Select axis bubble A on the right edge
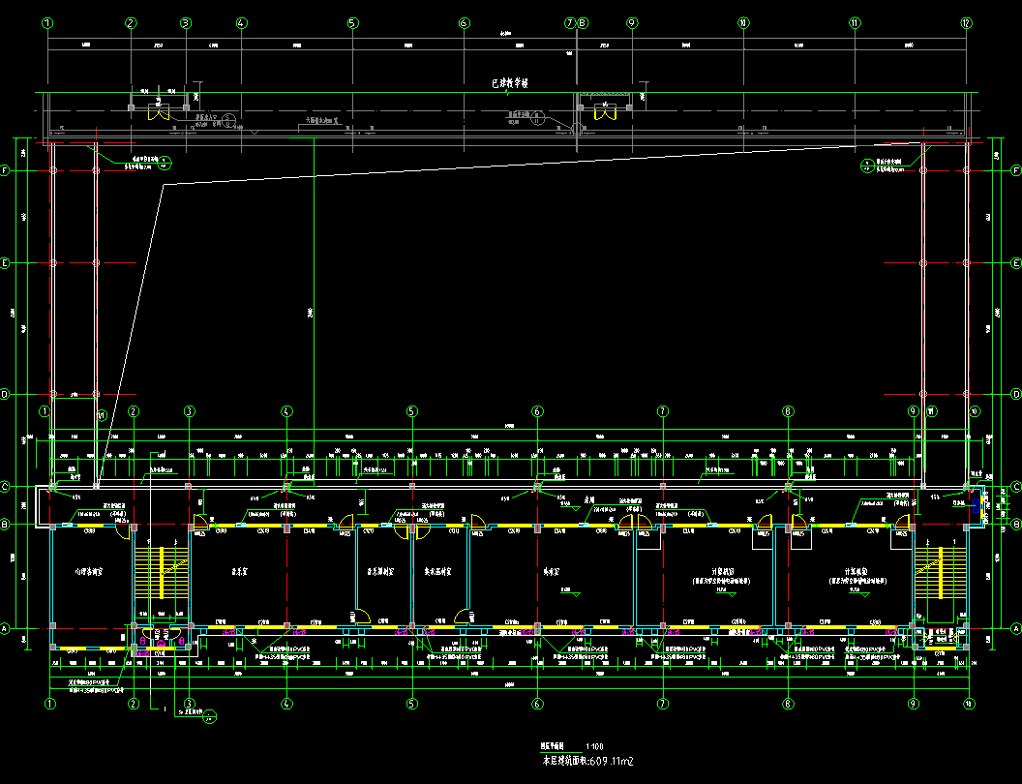Image resolution: width=1022 pixels, height=784 pixels. [1016, 629]
